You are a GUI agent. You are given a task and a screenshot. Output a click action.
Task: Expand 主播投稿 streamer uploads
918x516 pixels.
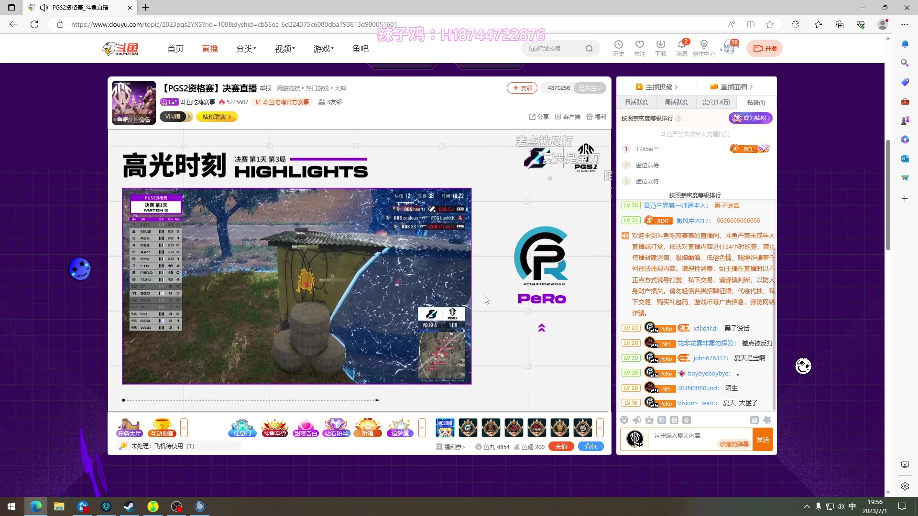pos(656,87)
